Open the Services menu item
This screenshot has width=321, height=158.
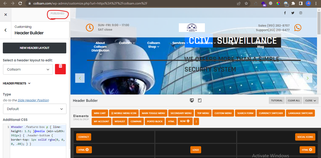pyautogui.click(x=180, y=43)
